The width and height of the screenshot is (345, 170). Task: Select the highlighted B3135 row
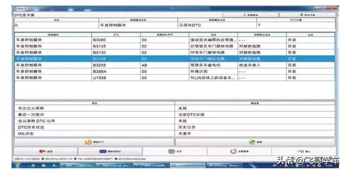click(x=175, y=59)
